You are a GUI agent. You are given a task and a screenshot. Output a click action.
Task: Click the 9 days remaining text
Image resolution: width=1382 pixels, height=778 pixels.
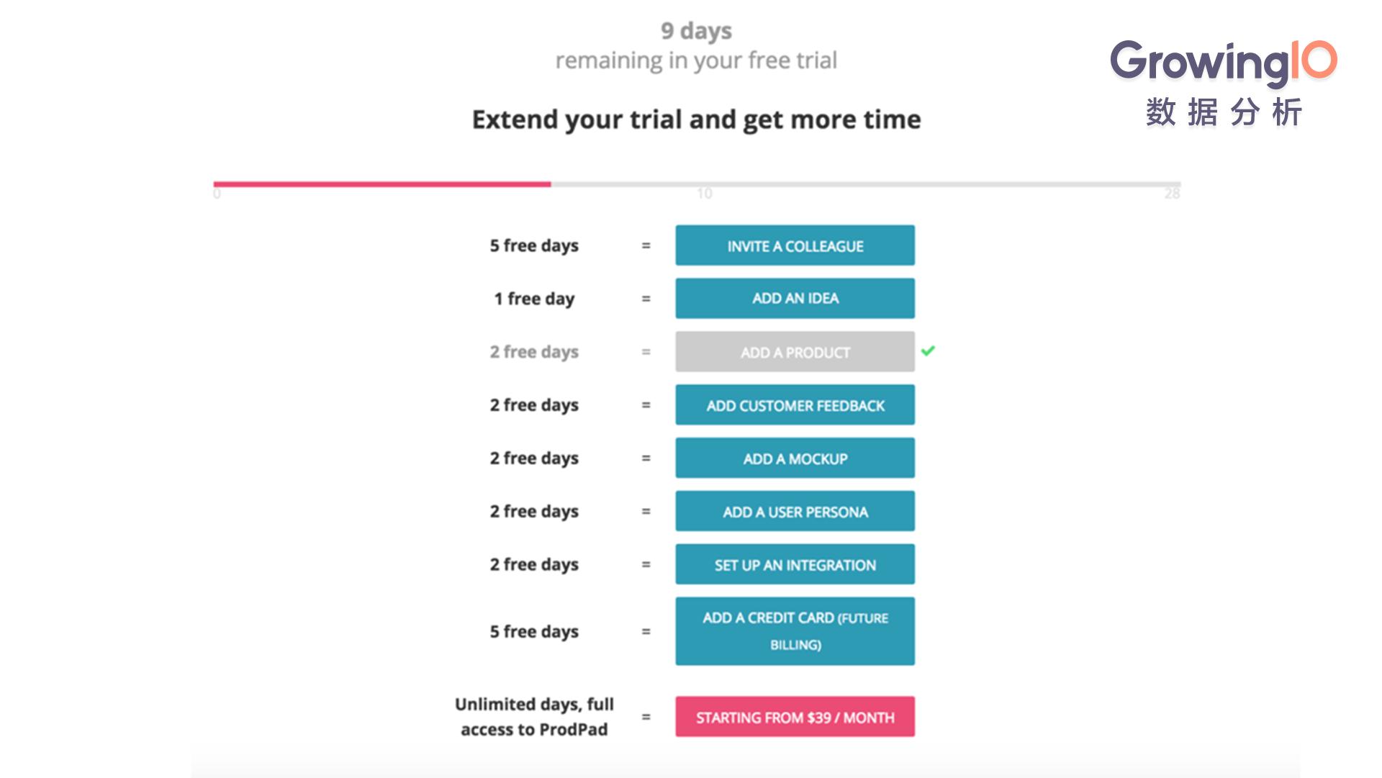pos(696,46)
